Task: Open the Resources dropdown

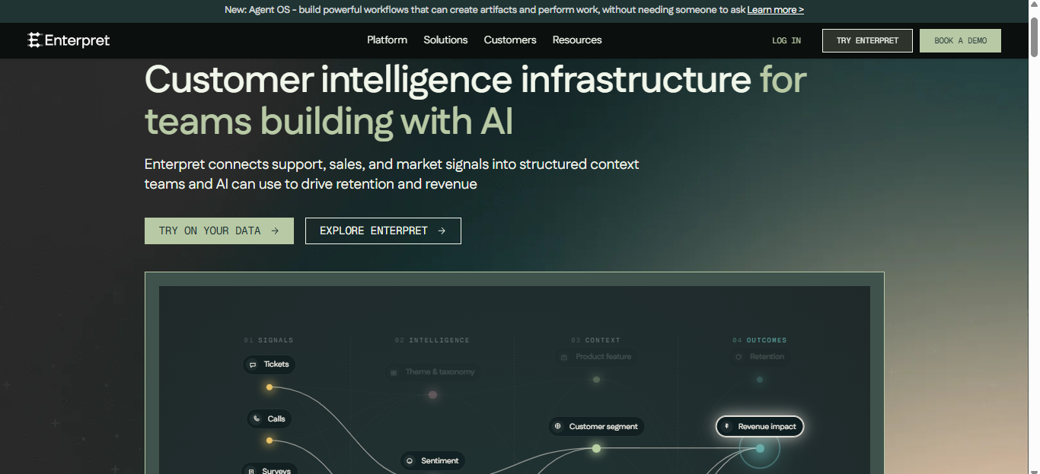Action: pyautogui.click(x=577, y=40)
